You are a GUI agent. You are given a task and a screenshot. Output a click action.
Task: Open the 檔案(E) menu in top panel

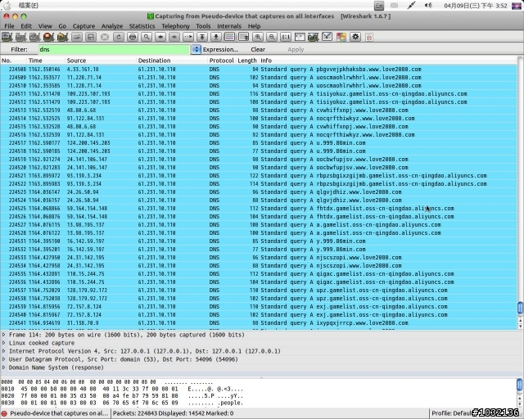29,6
